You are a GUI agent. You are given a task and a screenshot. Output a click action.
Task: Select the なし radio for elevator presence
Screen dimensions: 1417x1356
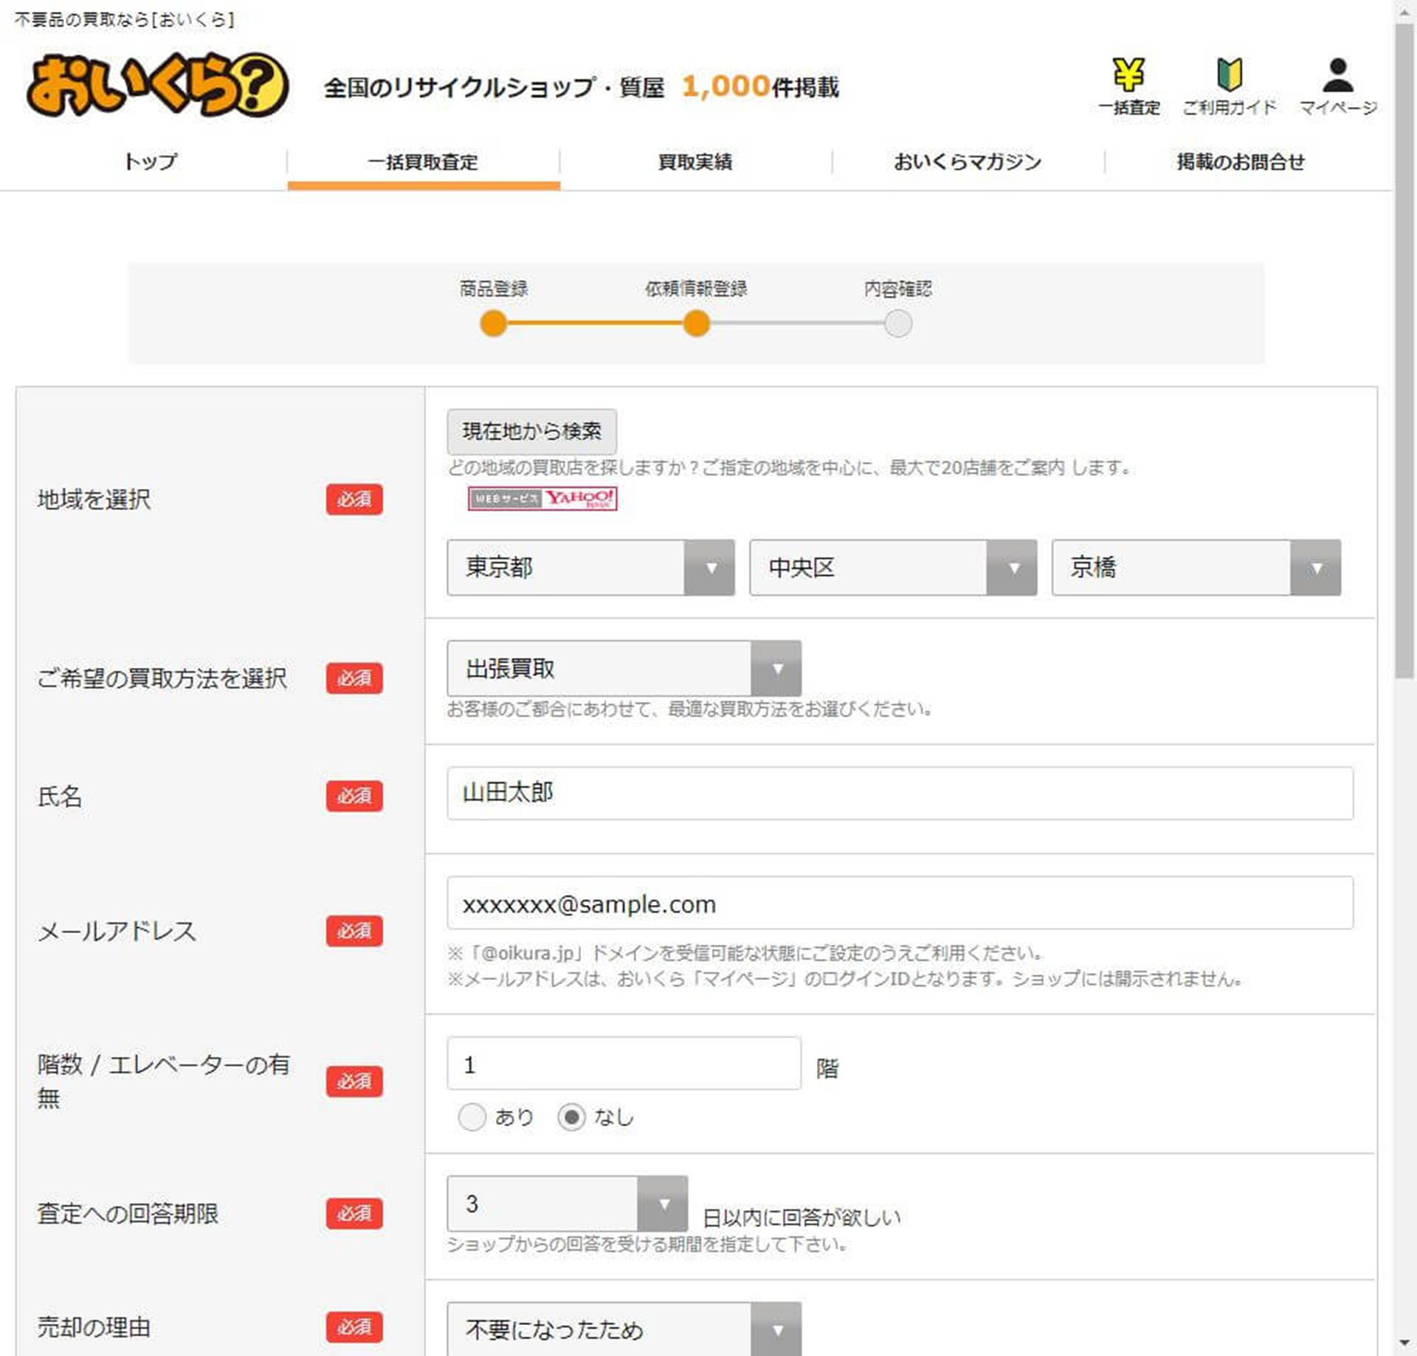[573, 1117]
